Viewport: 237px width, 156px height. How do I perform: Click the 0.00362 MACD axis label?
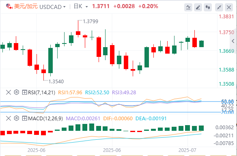224,128
